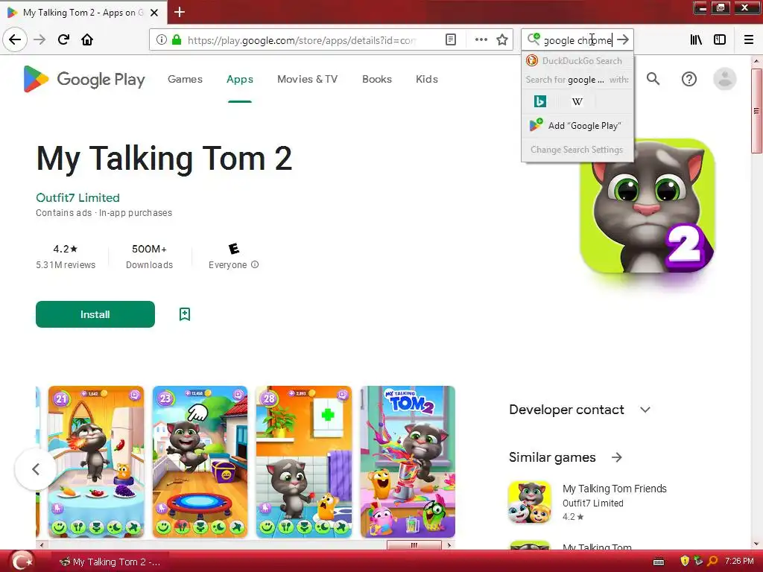The image size is (763, 572).
Task: Open Google Play help icon
Action: (x=689, y=79)
